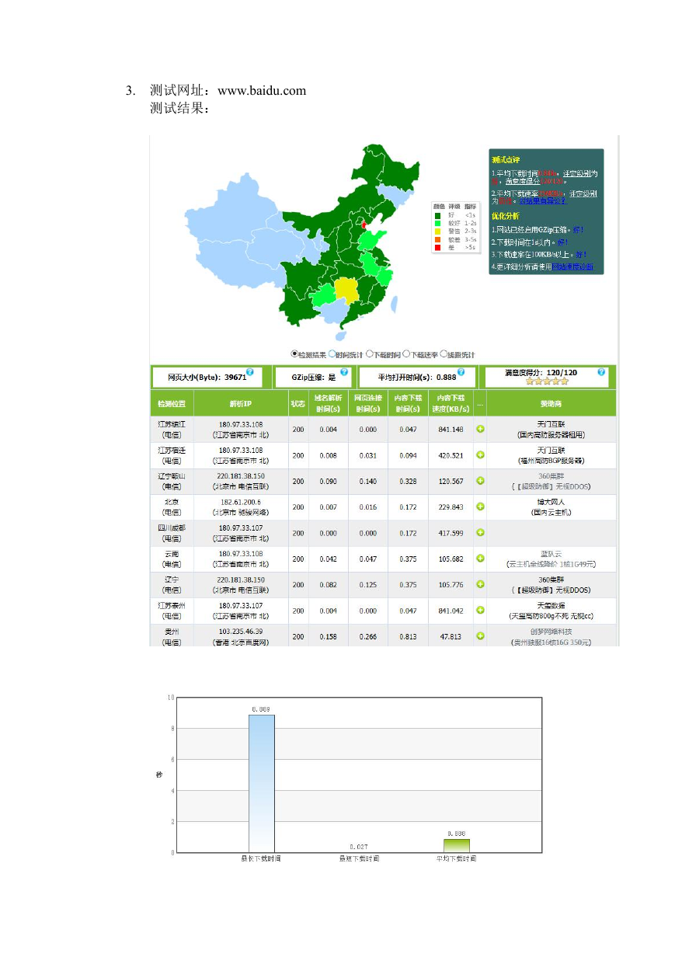The image size is (675, 954).
Task: Click light green 较好 legend swatch
Action: (x=437, y=223)
